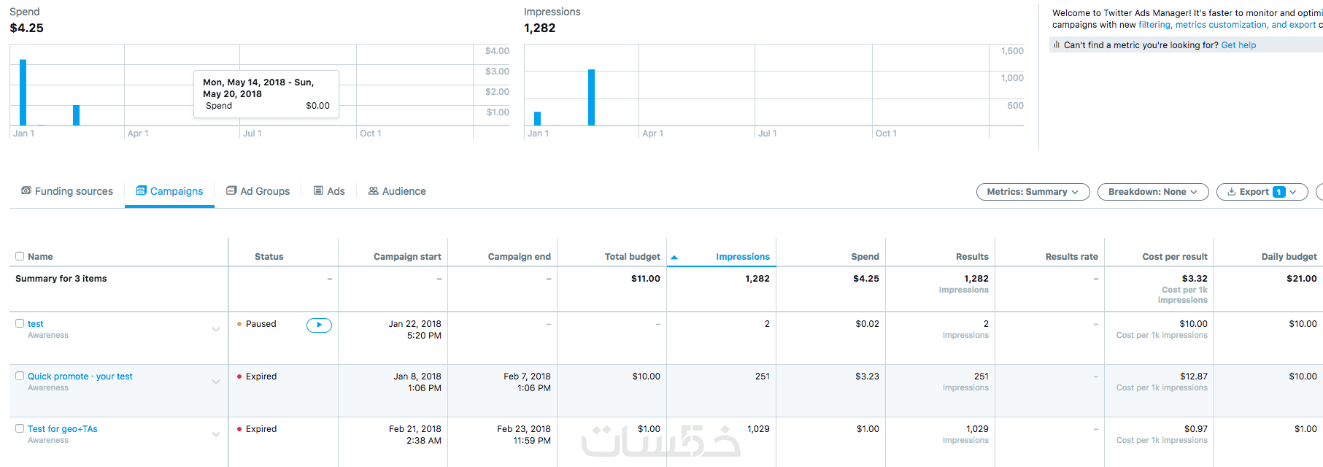Open the Ads tab
1323x467 pixels.
(x=329, y=191)
